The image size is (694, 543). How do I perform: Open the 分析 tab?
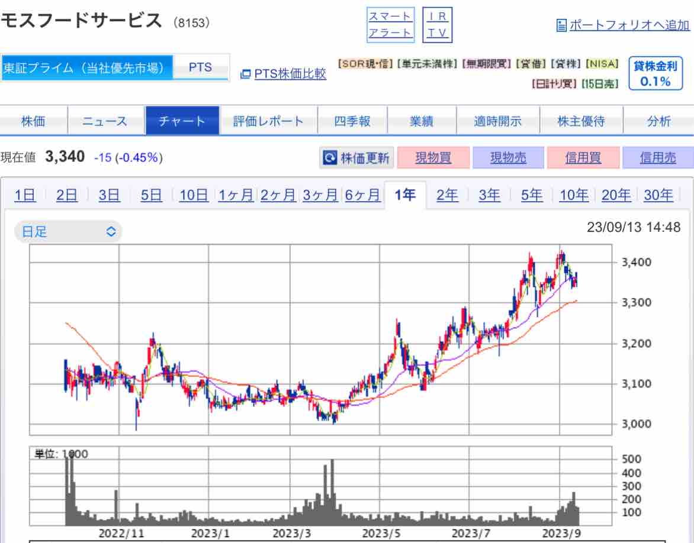pos(658,121)
